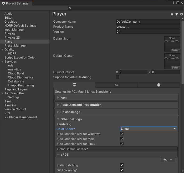The height and width of the screenshot is (173, 184).
Task: Open the Player settings gear menu
Action: tap(181, 14)
